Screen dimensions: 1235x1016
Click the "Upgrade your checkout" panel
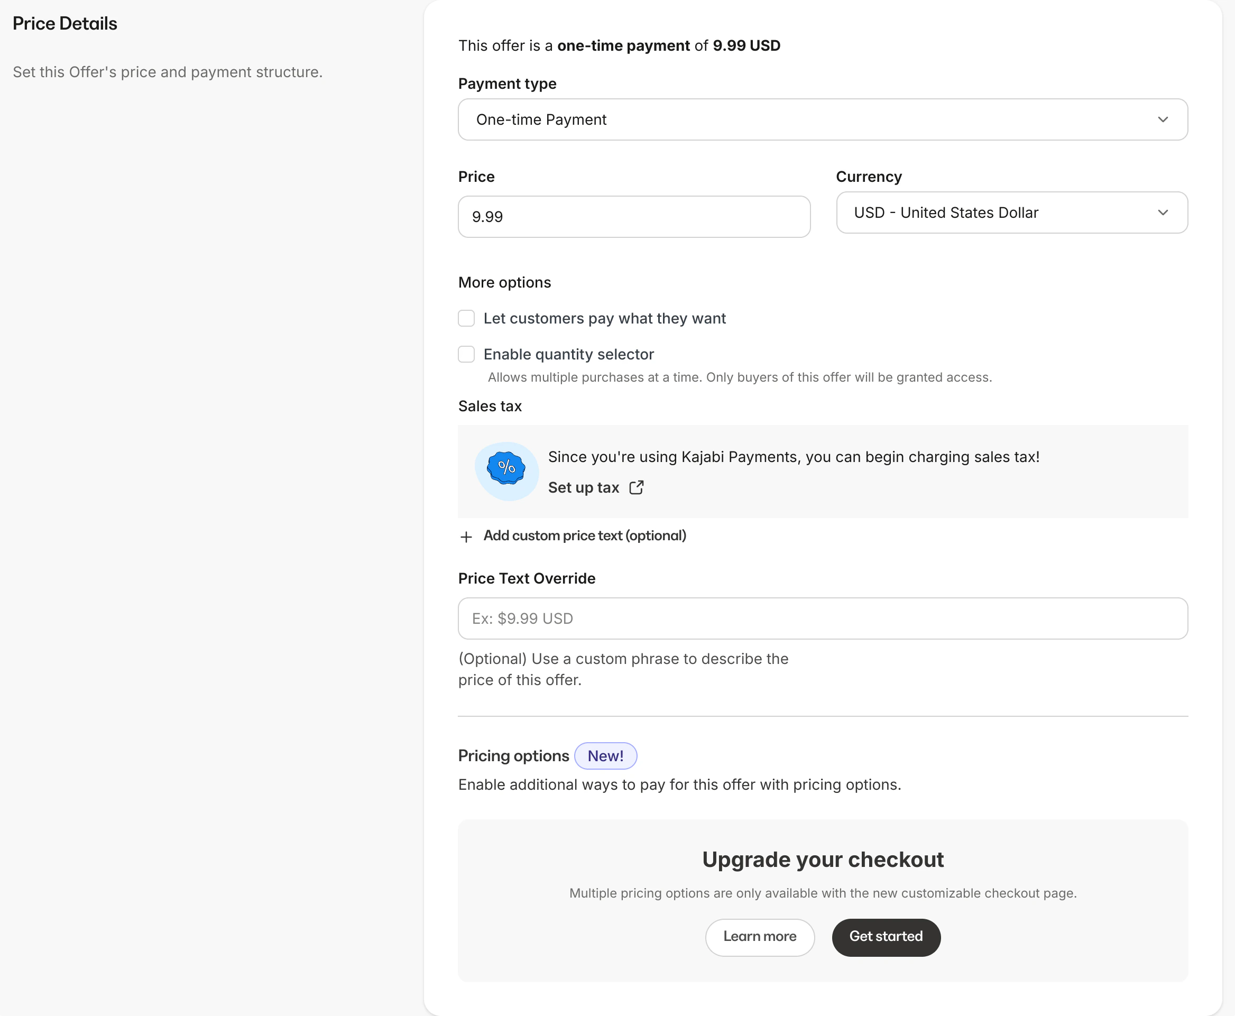click(x=822, y=859)
